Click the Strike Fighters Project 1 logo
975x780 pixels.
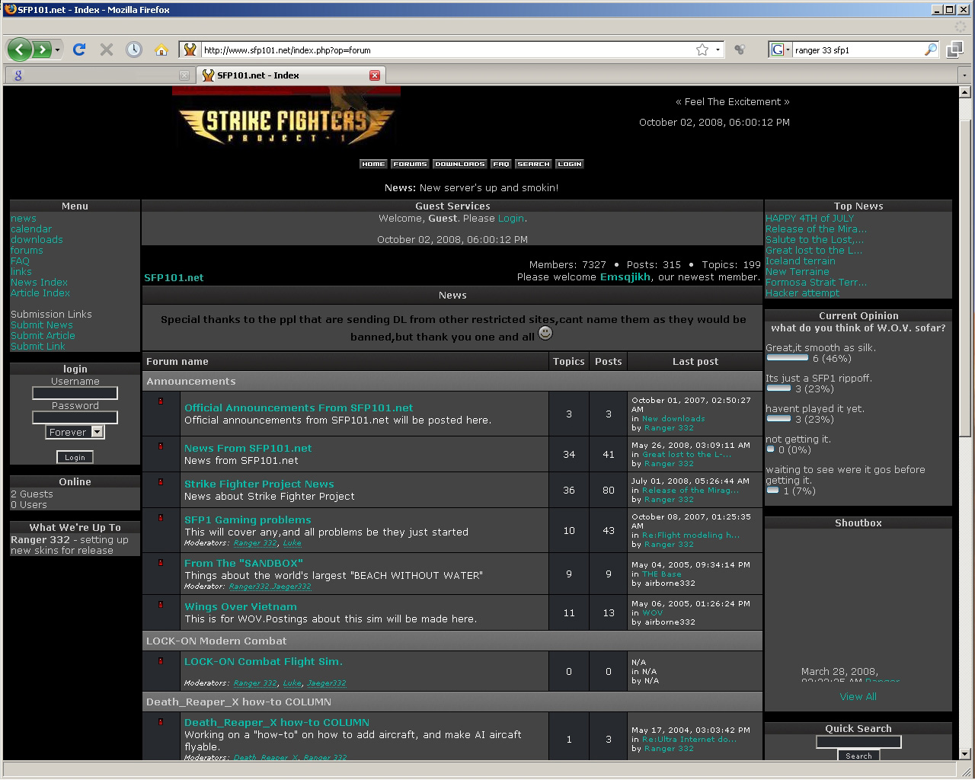click(286, 117)
